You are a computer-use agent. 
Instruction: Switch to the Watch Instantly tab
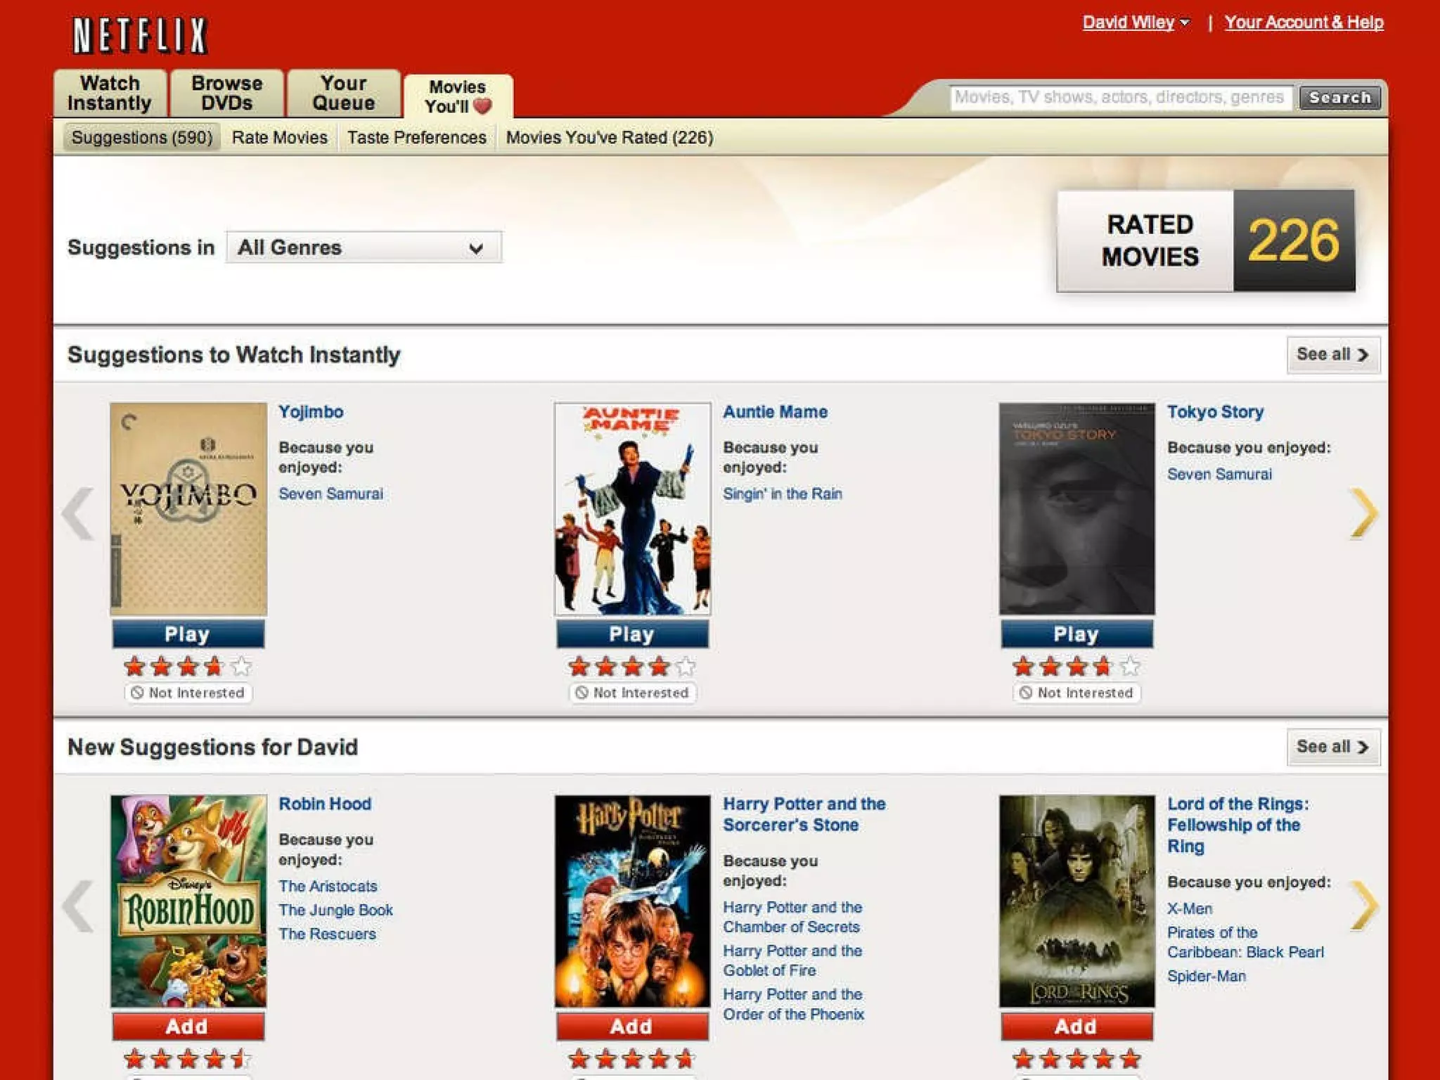tap(110, 94)
